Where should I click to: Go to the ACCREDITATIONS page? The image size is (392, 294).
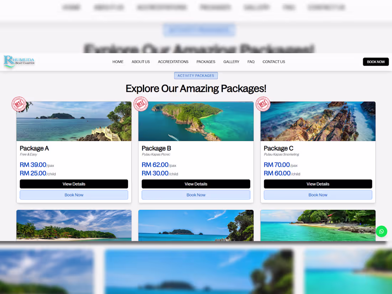(173, 62)
